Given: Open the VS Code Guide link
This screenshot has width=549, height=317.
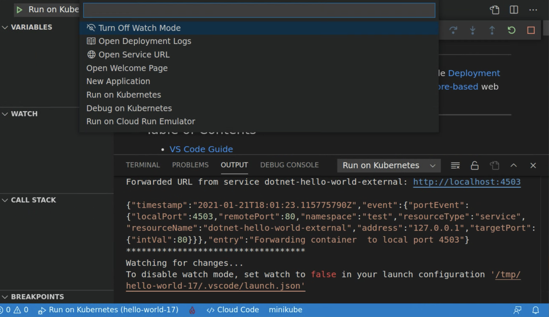Looking at the screenshot, I should click(x=201, y=149).
